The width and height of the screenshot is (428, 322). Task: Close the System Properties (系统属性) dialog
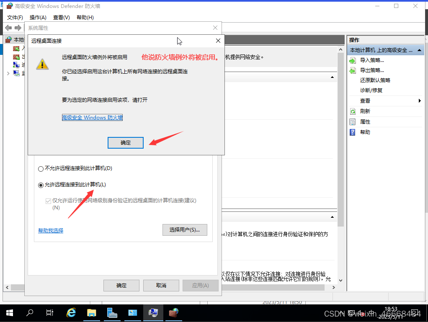[215, 28]
